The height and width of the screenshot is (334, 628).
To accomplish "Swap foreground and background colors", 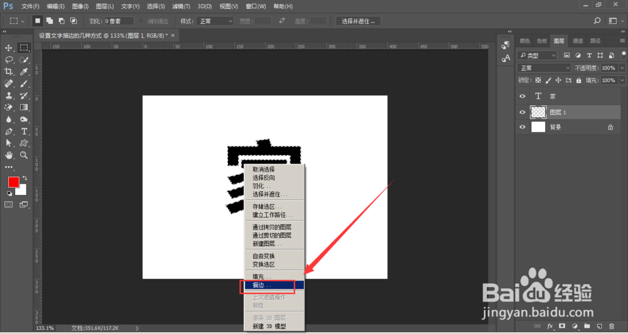I will (x=25, y=177).
